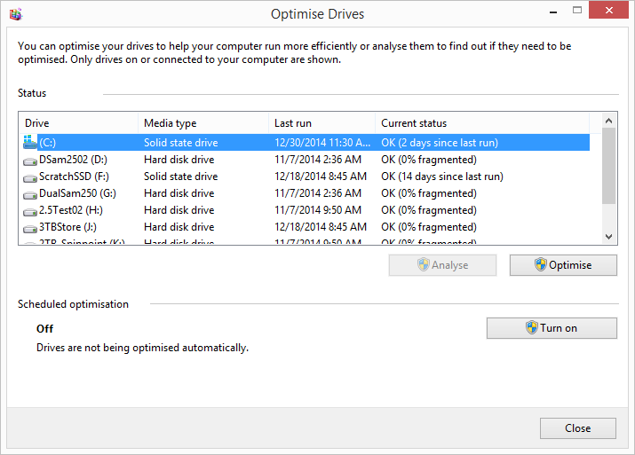The height and width of the screenshot is (455, 635).
Task: Close window using the red X button
Action: tap(608, 10)
